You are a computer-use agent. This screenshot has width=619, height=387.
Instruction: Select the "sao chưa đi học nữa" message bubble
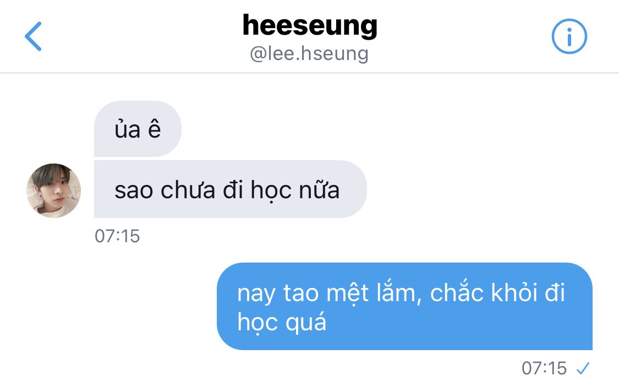point(230,189)
